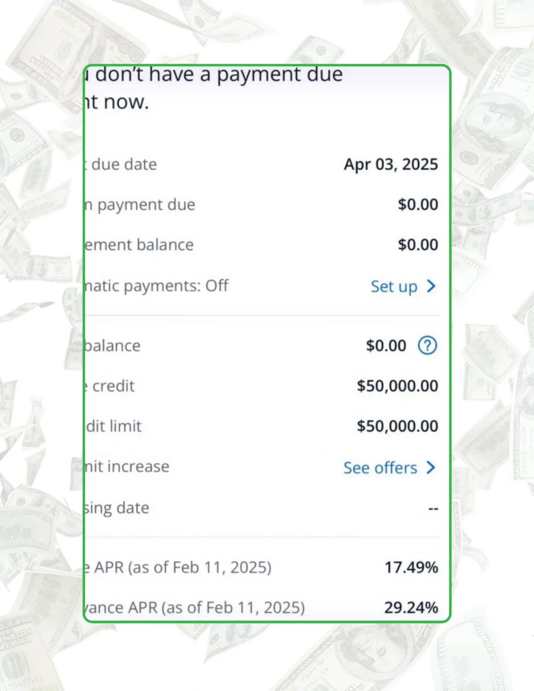This screenshot has width=534, height=691.
Task: Select the 29.24% cash advance APR value
Action: [x=412, y=607]
